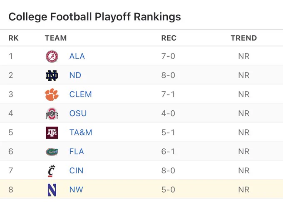Open the ND team link

coord(75,75)
